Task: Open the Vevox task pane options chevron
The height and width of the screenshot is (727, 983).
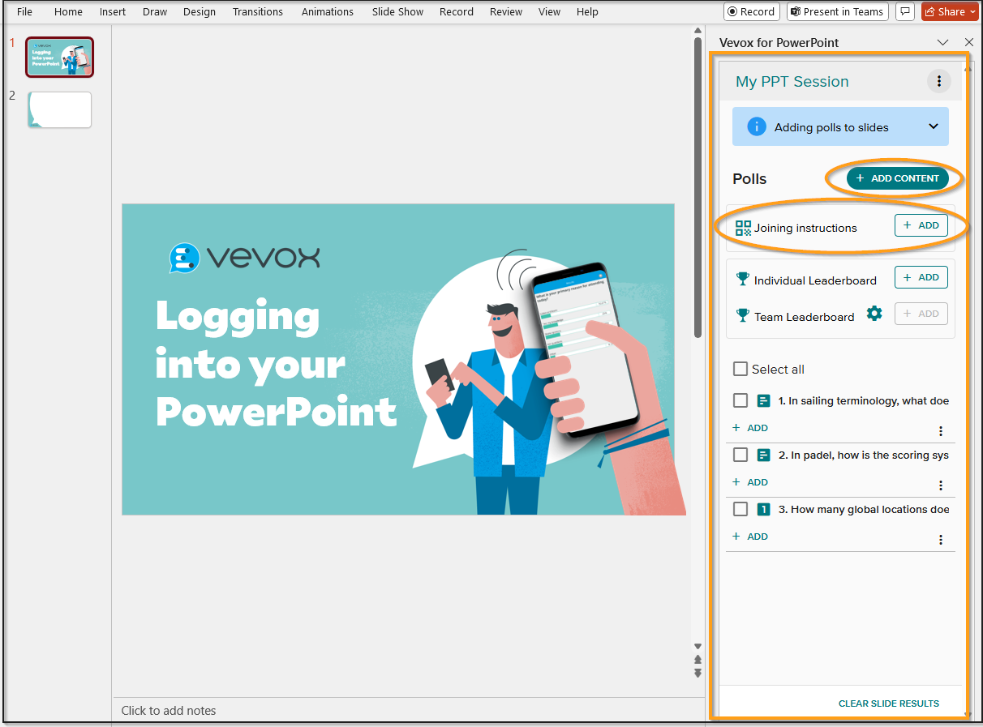Action: tap(942, 42)
